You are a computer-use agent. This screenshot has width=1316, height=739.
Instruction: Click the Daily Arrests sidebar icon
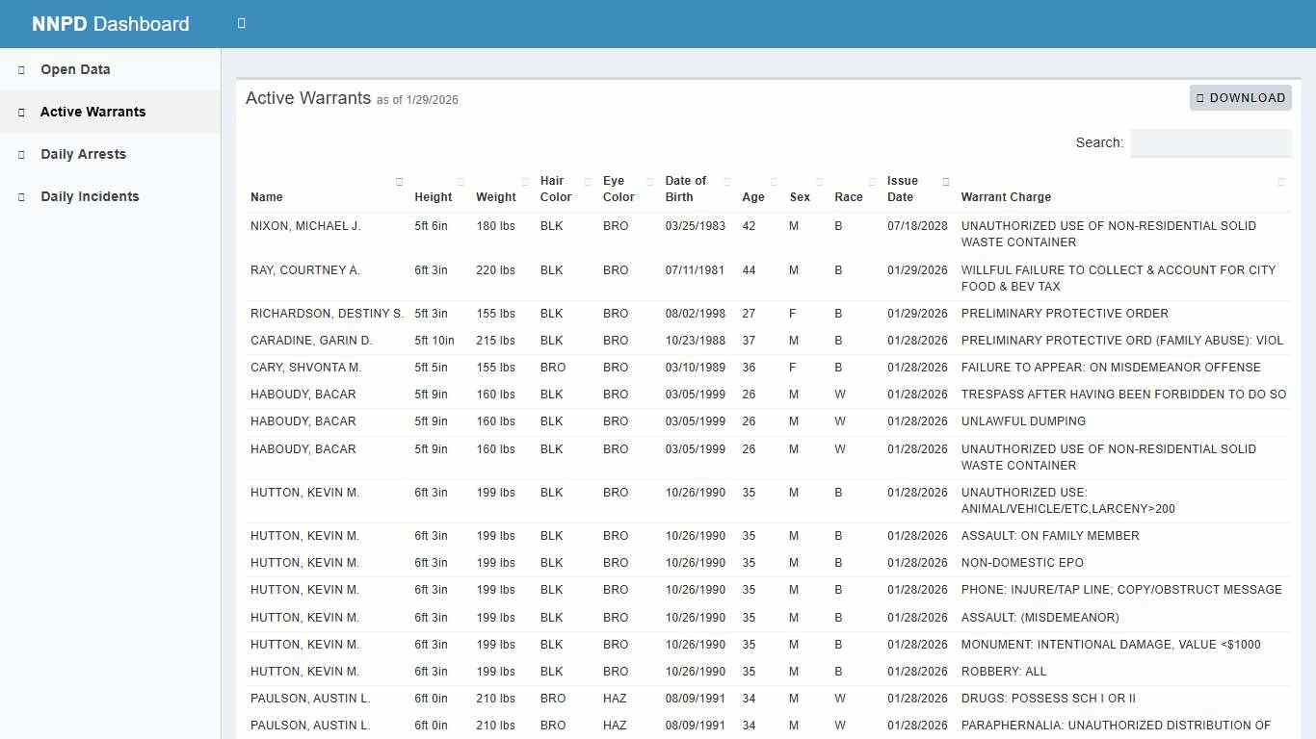click(20, 154)
